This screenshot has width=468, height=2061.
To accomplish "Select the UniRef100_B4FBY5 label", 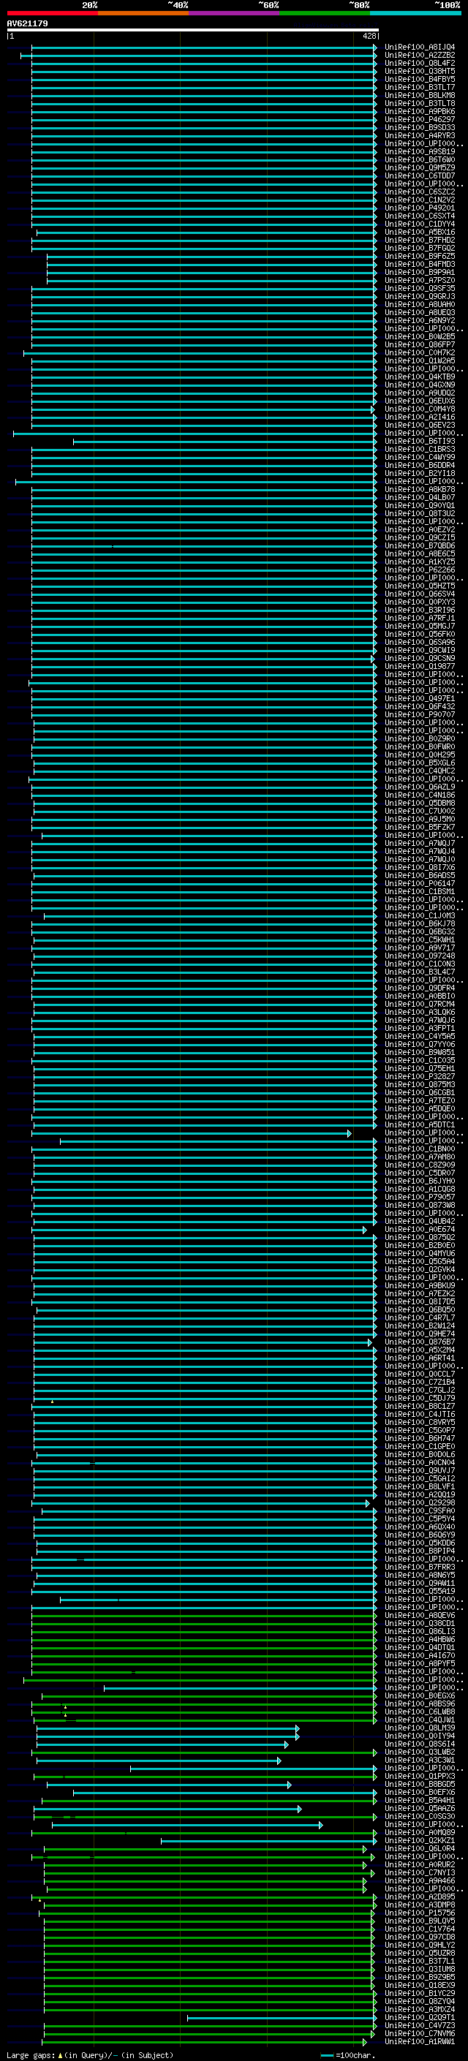I will [x=420, y=79].
